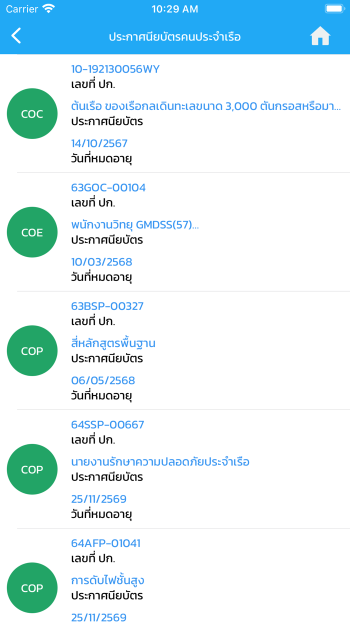Screen dimensions: 350x622
Task: Open certificate number 64AFP-01041
Action: pos(105,543)
